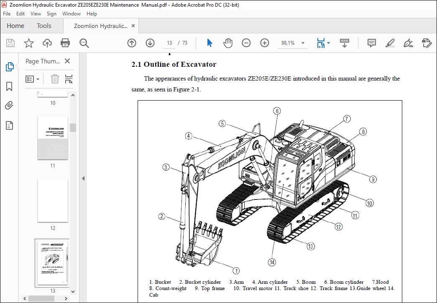Go to previous page arrow

132,43
